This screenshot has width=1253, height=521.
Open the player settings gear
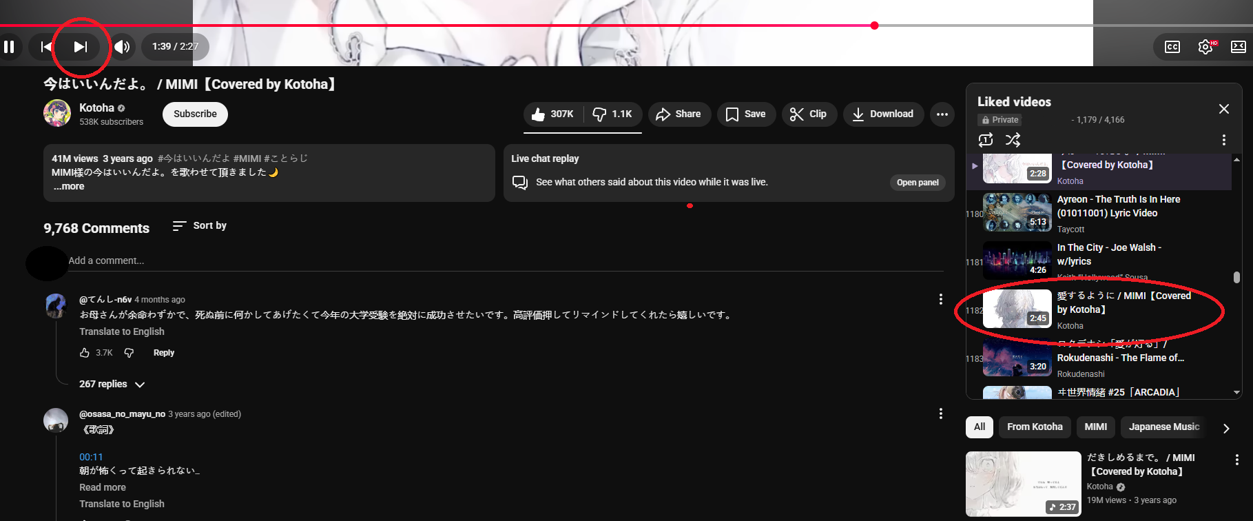tap(1205, 47)
